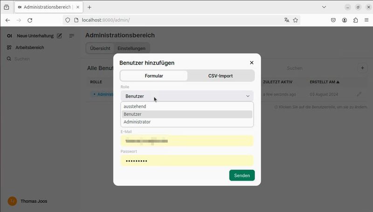The width and height of the screenshot is (373, 212).
Task: Select the Formular tab
Action: coord(154,76)
